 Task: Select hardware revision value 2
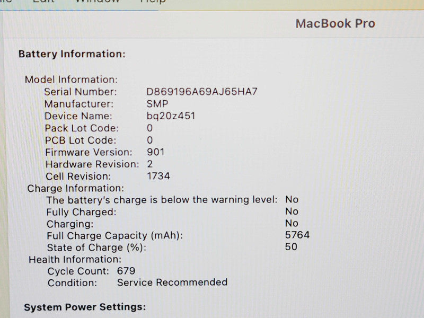[150, 164]
